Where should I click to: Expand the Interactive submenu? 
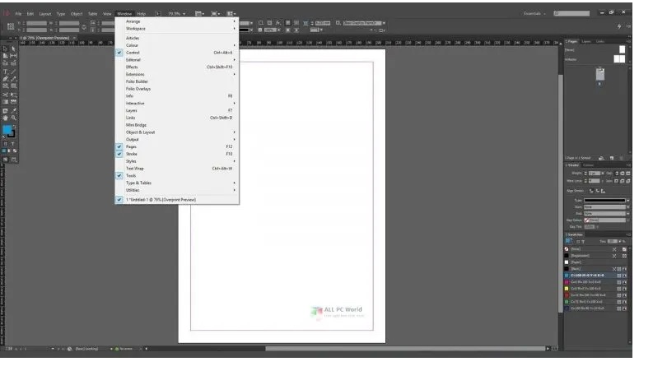click(x=177, y=103)
